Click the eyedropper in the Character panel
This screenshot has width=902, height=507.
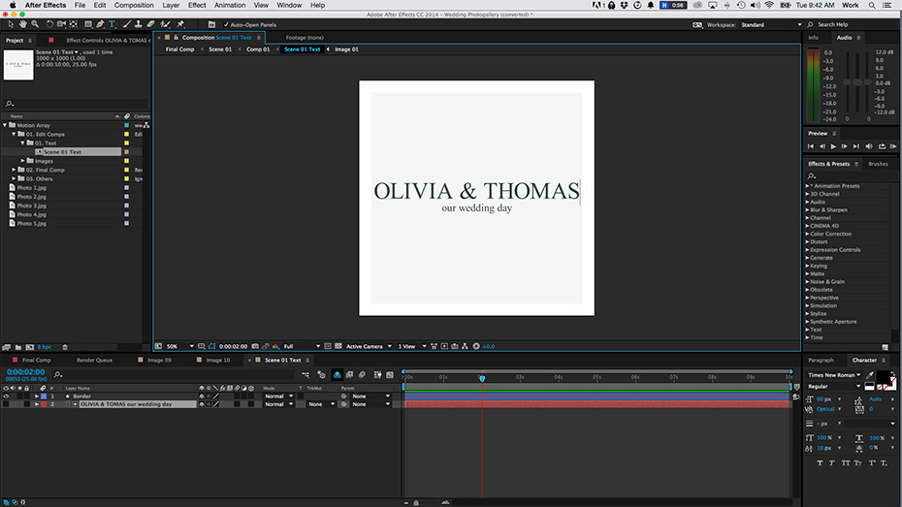coord(870,375)
